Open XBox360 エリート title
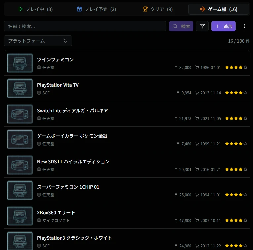The width and height of the screenshot is (253, 250). click(x=56, y=213)
